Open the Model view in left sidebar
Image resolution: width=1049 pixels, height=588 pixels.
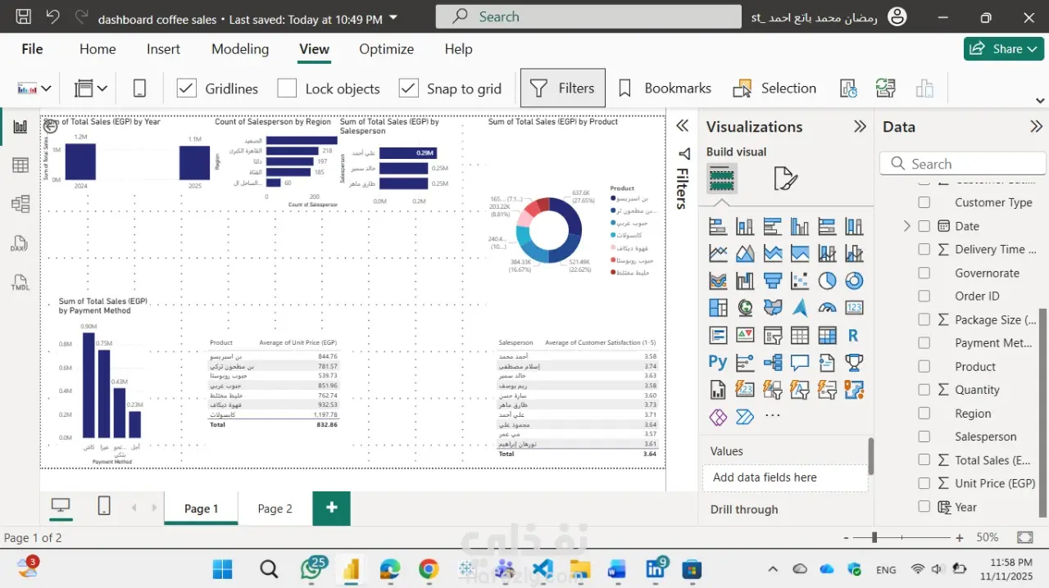pyautogui.click(x=20, y=204)
